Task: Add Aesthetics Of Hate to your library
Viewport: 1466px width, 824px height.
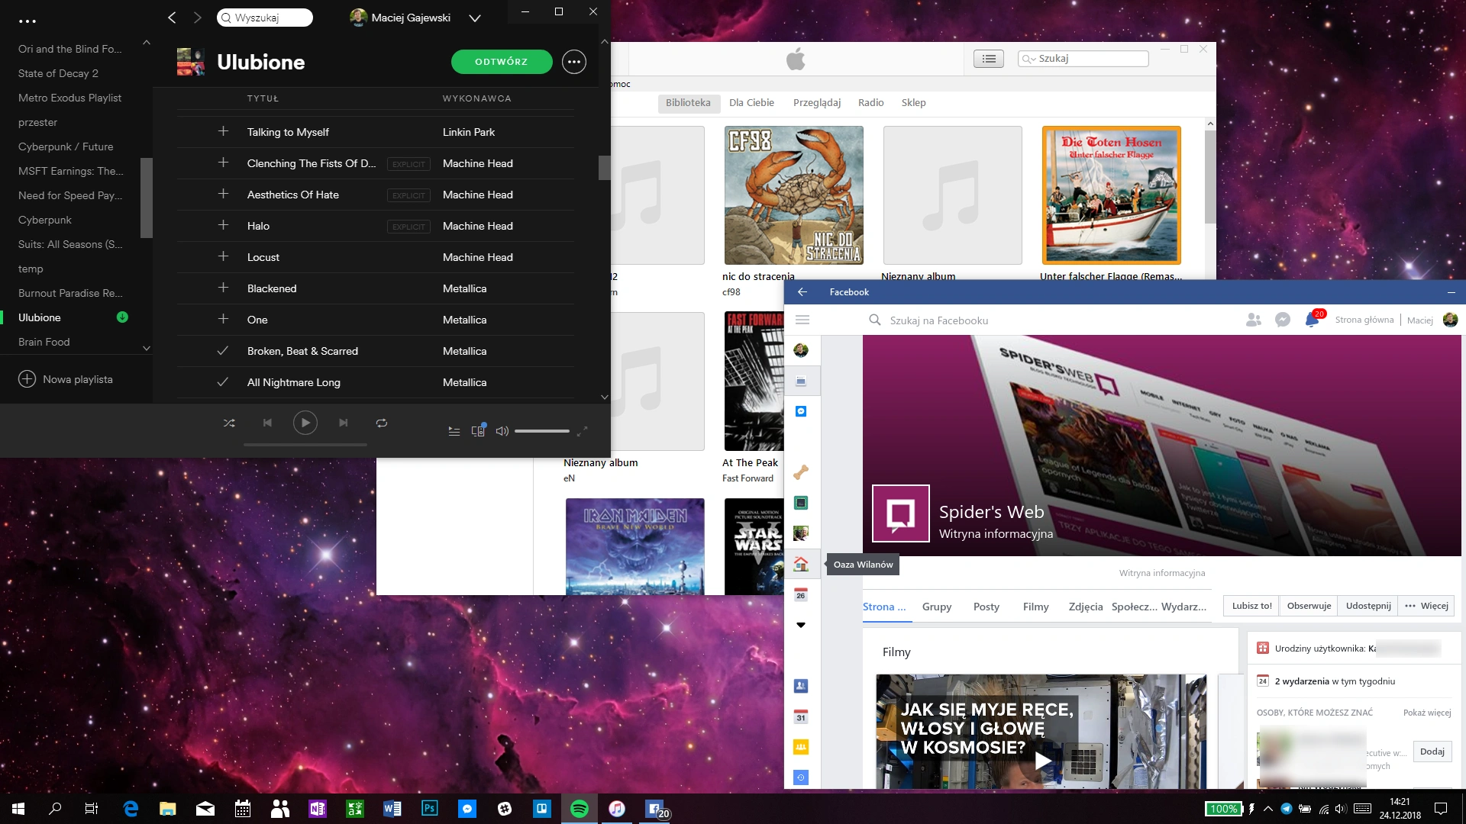Action: point(223,194)
